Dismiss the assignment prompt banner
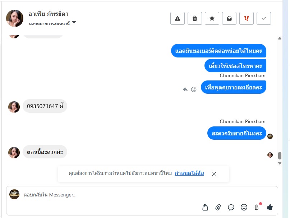Viewport: 290px width, 218px height. (214, 174)
